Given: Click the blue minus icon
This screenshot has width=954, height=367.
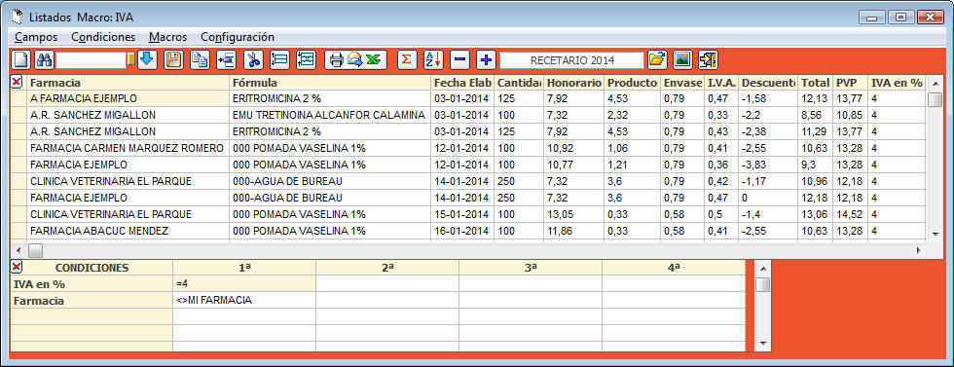Looking at the screenshot, I should [x=459, y=59].
